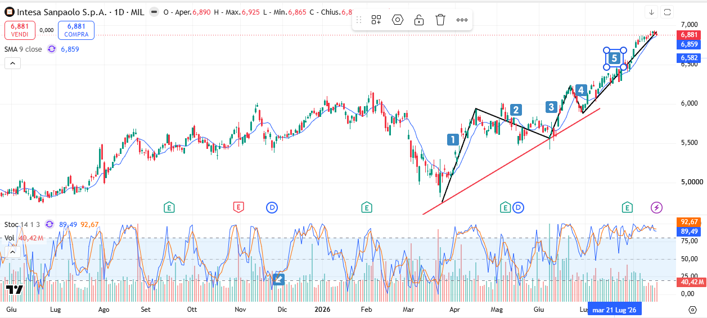Grab the floating toolbar drag handle
Viewport: 707px width, 318px height.
pos(359,20)
